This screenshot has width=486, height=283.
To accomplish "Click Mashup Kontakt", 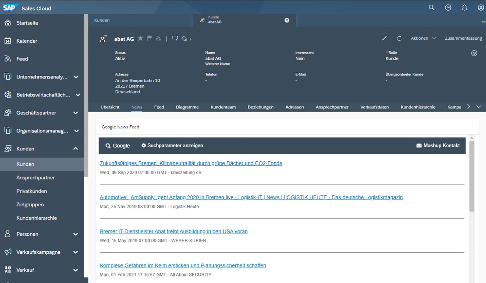I will coord(438,145).
